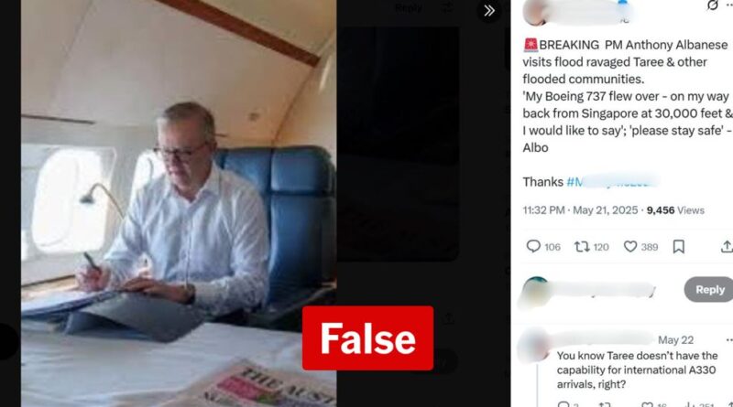Image resolution: width=733 pixels, height=407 pixels.
Task: Open the hashtag link after Thanks
Action: pos(613,181)
